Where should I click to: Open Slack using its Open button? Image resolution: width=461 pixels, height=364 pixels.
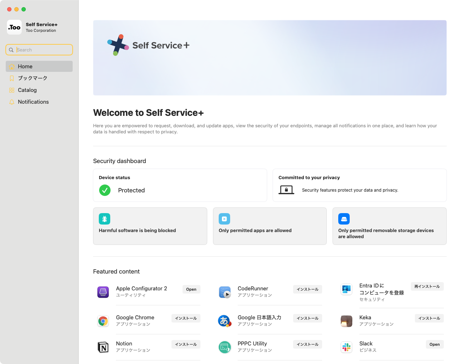pos(435,344)
